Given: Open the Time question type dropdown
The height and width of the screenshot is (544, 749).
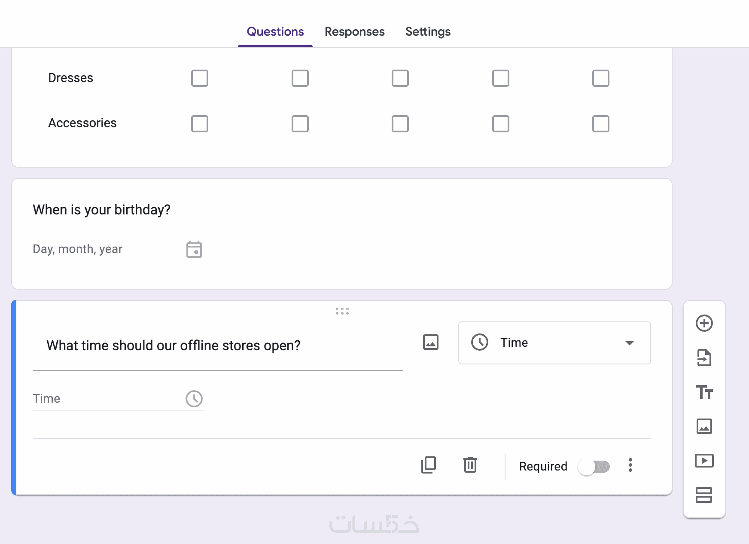Looking at the screenshot, I should [554, 343].
